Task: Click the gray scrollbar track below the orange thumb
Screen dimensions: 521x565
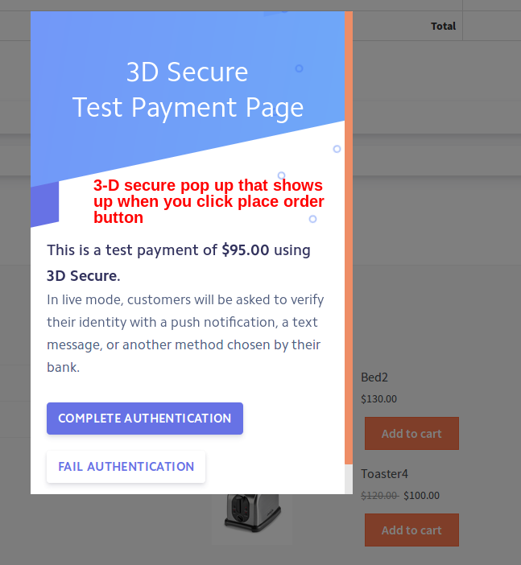Action: click(x=349, y=479)
